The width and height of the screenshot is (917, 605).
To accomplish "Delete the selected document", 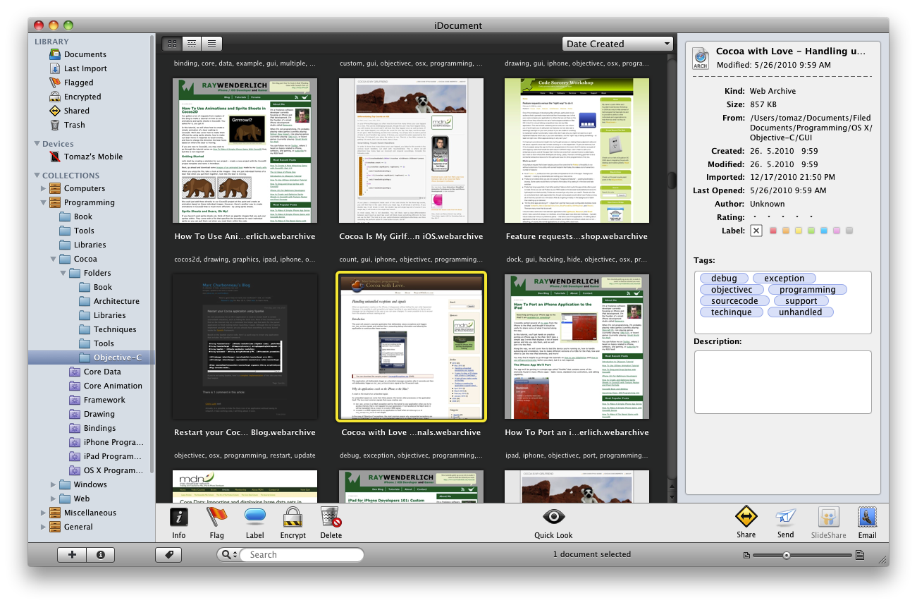I will pos(331,518).
